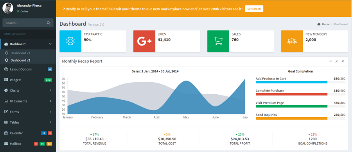This screenshot has width=352, height=152.
Task: Click the Sales shopping cart icon
Action: (218, 41)
